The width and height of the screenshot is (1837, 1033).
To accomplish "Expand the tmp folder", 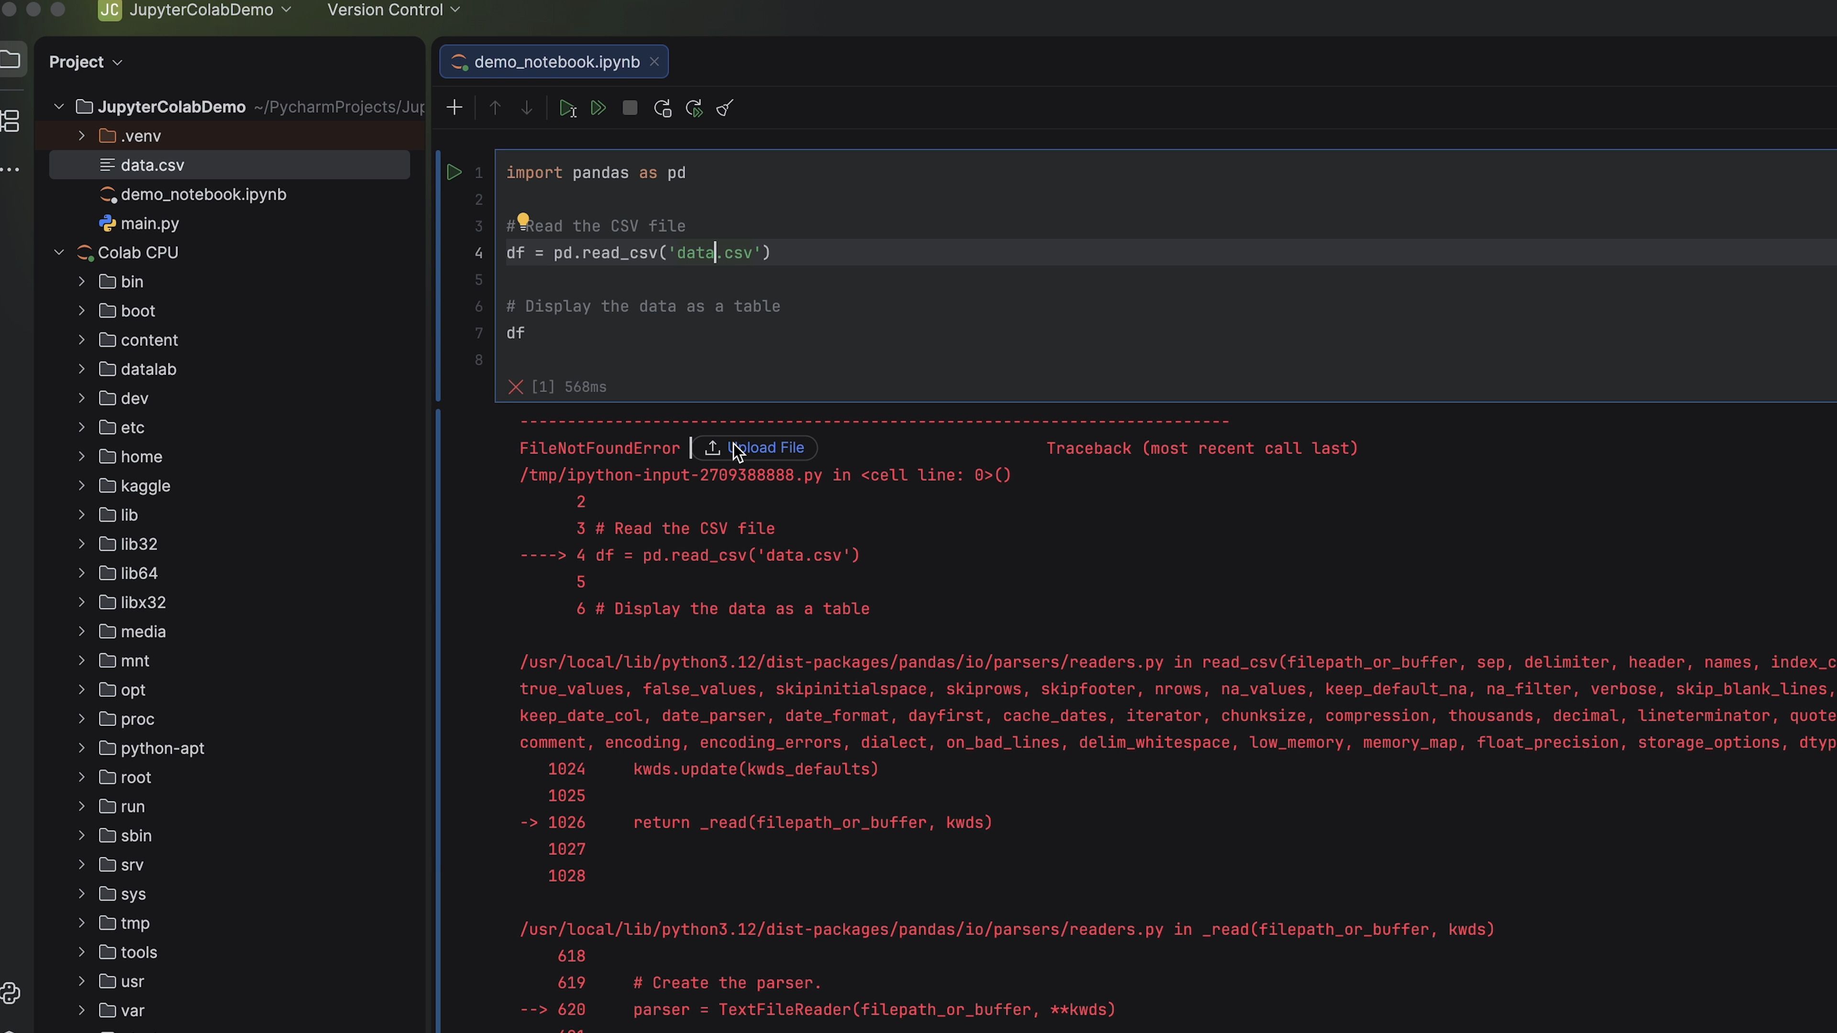I will (x=81, y=923).
